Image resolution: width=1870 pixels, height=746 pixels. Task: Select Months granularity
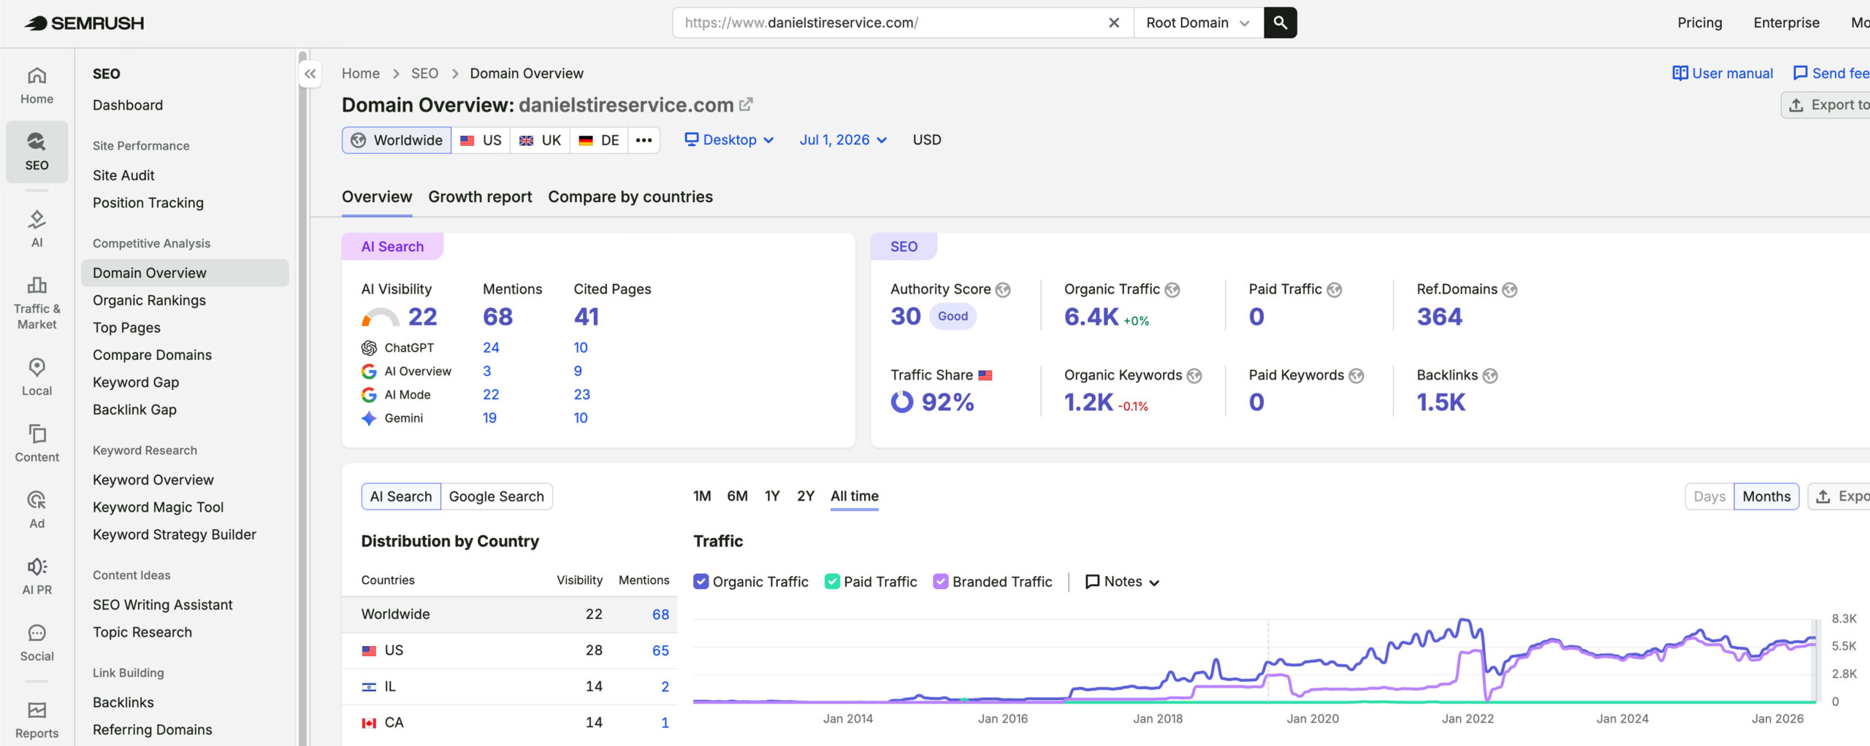1766,496
